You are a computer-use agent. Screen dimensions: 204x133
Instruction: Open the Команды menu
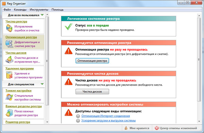point(20,9)
